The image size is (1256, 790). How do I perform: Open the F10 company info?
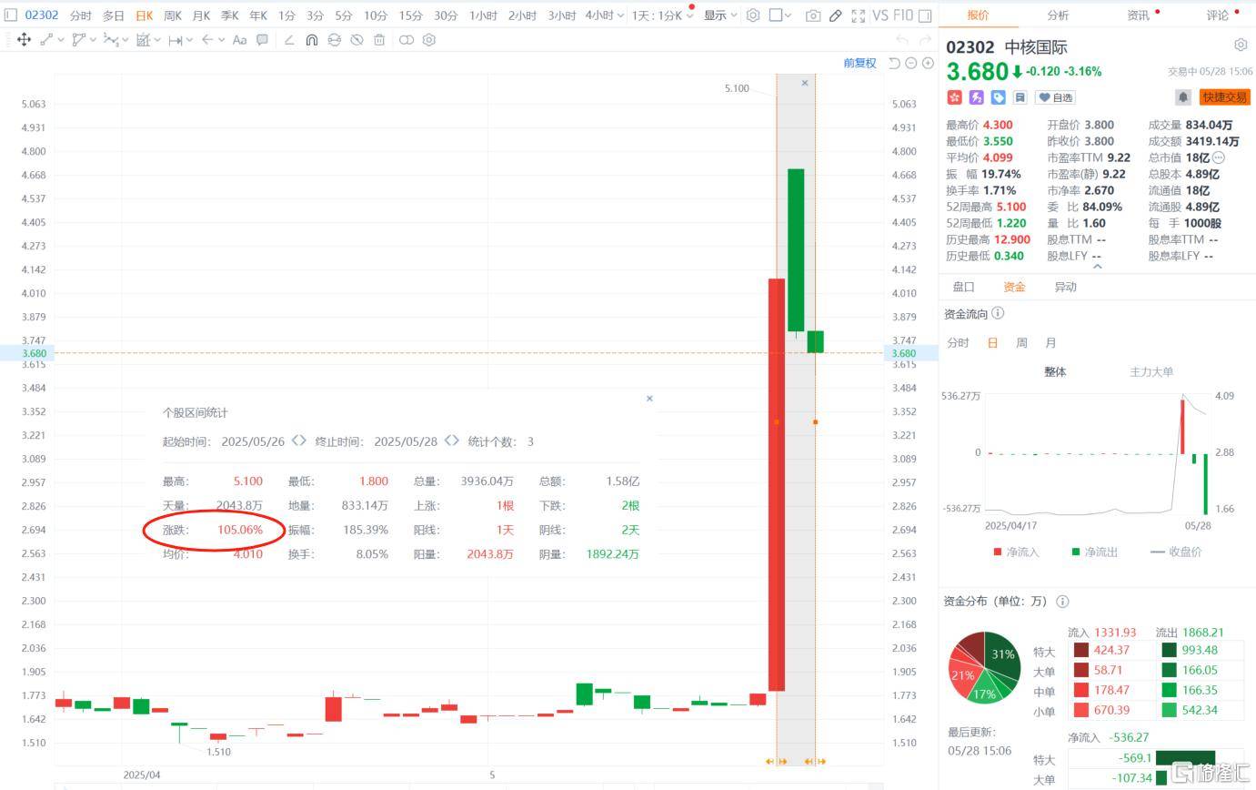[902, 15]
